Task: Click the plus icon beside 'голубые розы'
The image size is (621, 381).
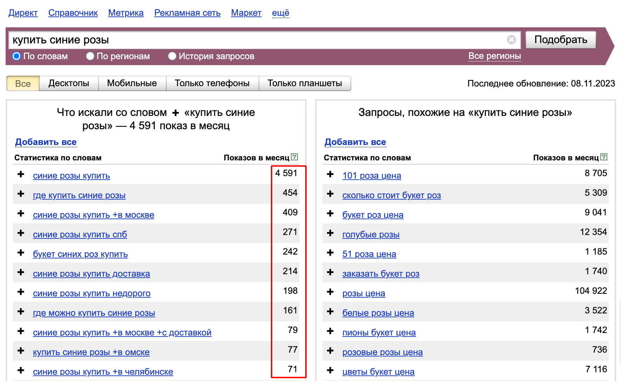Action: point(330,233)
